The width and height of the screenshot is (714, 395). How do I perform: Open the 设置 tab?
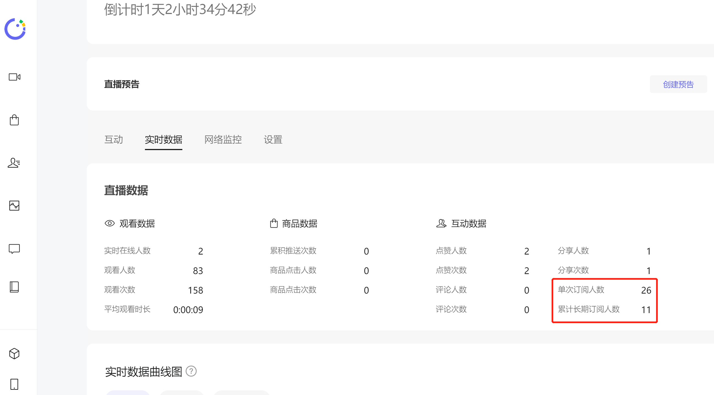click(x=273, y=140)
